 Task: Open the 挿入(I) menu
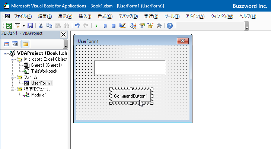tap(85, 16)
